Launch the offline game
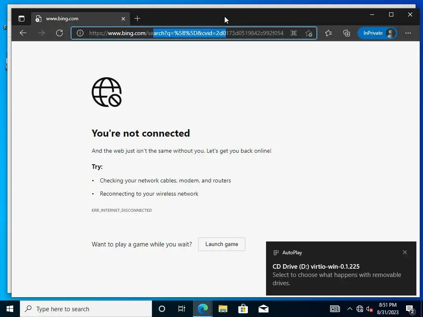Image resolution: width=423 pixels, height=317 pixels. tap(222, 244)
